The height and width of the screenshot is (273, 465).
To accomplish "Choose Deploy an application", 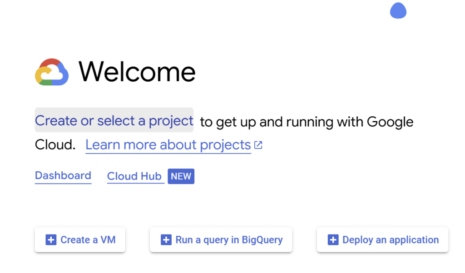I will pos(382,239).
